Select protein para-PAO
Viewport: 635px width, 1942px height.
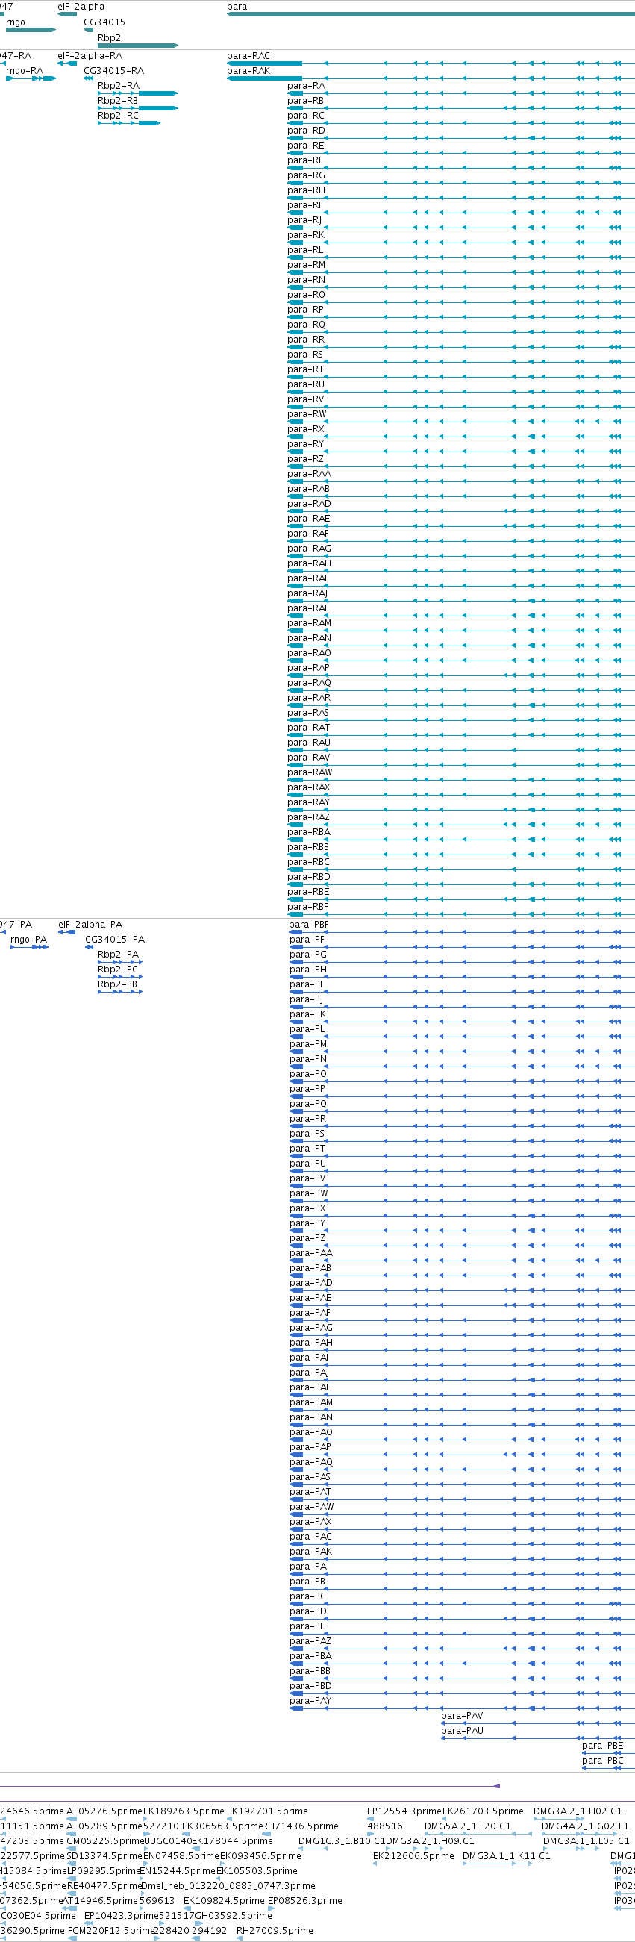(x=311, y=1432)
